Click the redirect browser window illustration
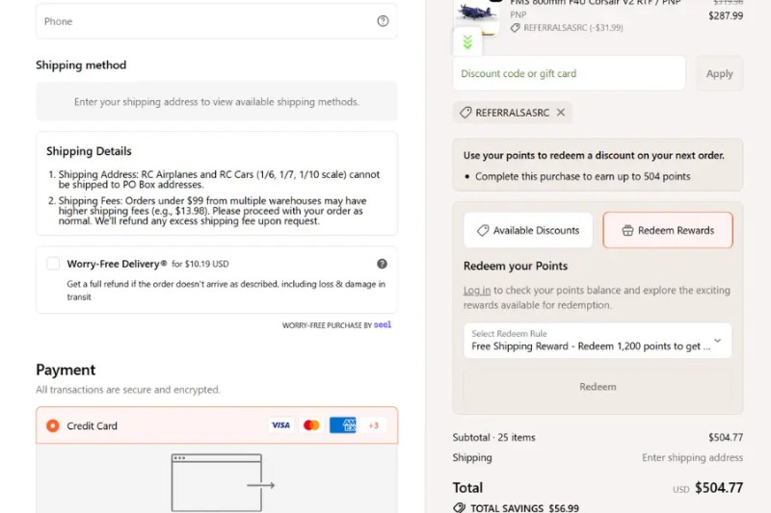Screen dimensions: 771x513 tap(223, 482)
